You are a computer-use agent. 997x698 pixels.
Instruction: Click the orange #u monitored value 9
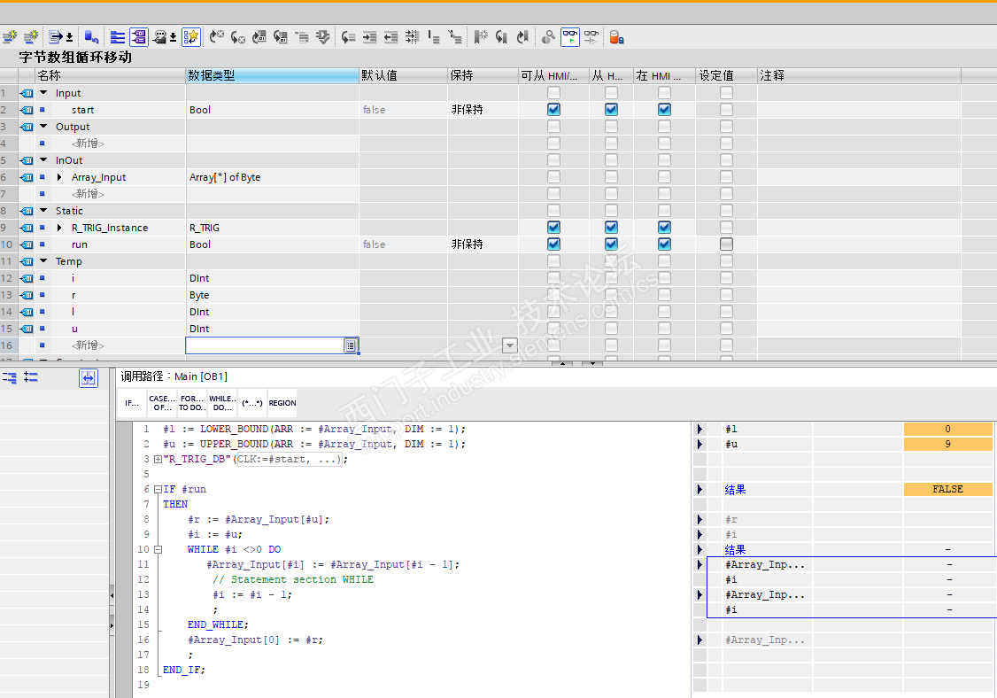tap(947, 444)
